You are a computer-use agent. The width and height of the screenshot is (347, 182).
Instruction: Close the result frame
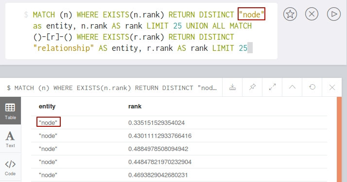(332, 87)
